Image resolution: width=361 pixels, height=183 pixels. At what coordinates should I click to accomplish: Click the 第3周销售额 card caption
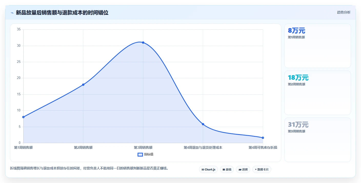coord(296,131)
